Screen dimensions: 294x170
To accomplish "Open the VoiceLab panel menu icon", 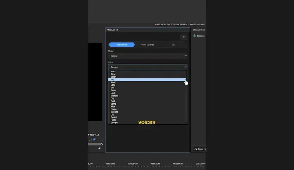I will click(x=117, y=30).
